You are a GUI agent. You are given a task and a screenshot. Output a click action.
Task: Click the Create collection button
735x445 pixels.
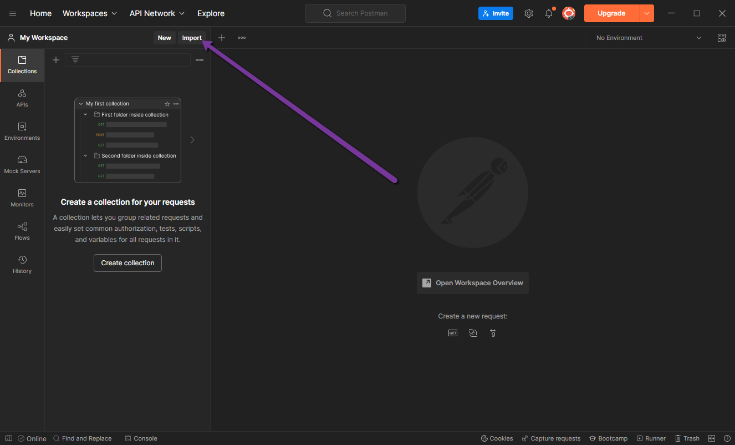point(127,263)
